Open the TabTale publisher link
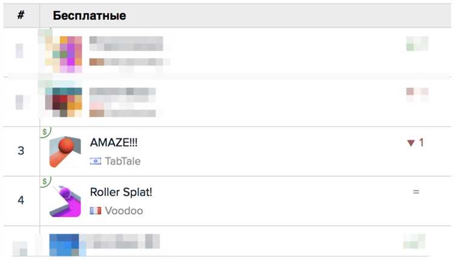 (123, 161)
